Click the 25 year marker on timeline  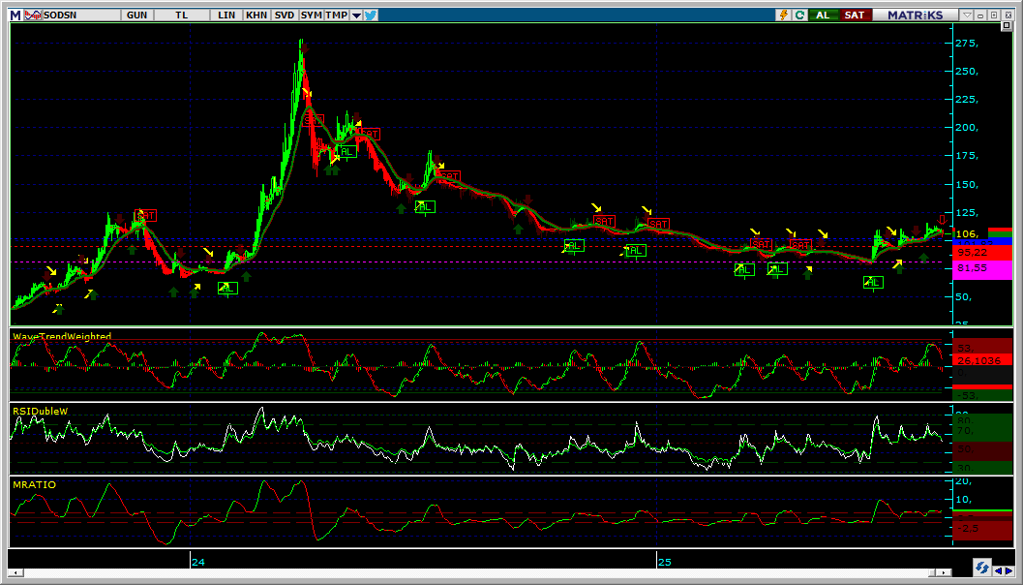[x=664, y=562]
